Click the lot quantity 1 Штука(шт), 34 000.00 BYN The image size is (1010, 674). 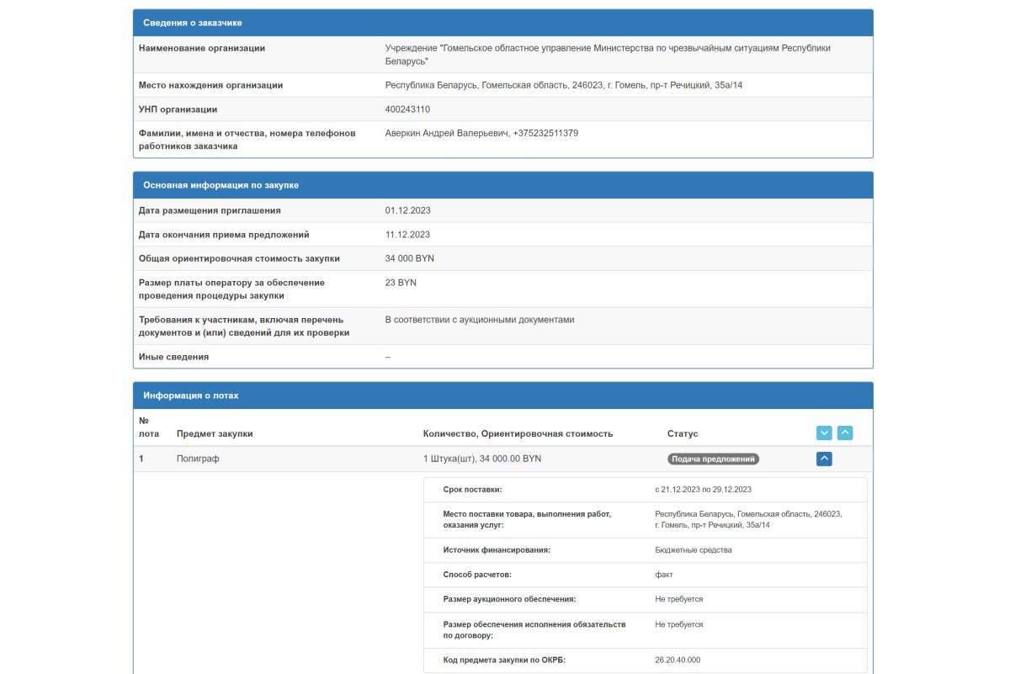[482, 459]
